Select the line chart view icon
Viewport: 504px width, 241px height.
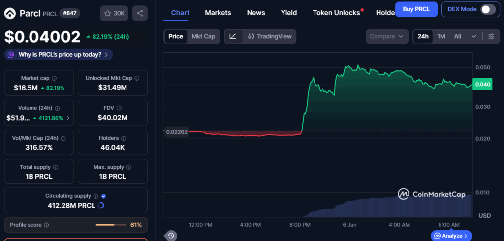pyautogui.click(x=233, y=36)
